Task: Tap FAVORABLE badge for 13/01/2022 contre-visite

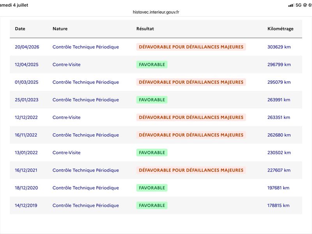Action: [152, 152]
